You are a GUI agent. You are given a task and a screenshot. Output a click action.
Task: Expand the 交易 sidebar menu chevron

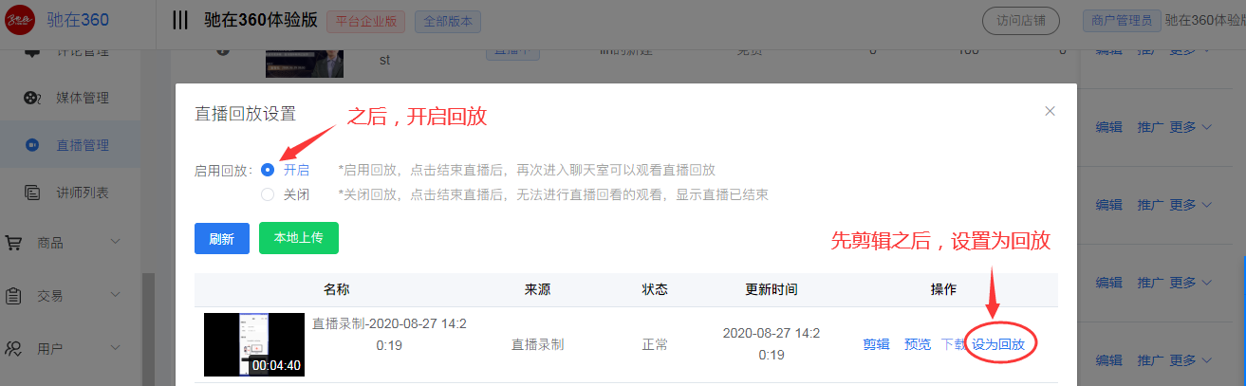(116, 296)
